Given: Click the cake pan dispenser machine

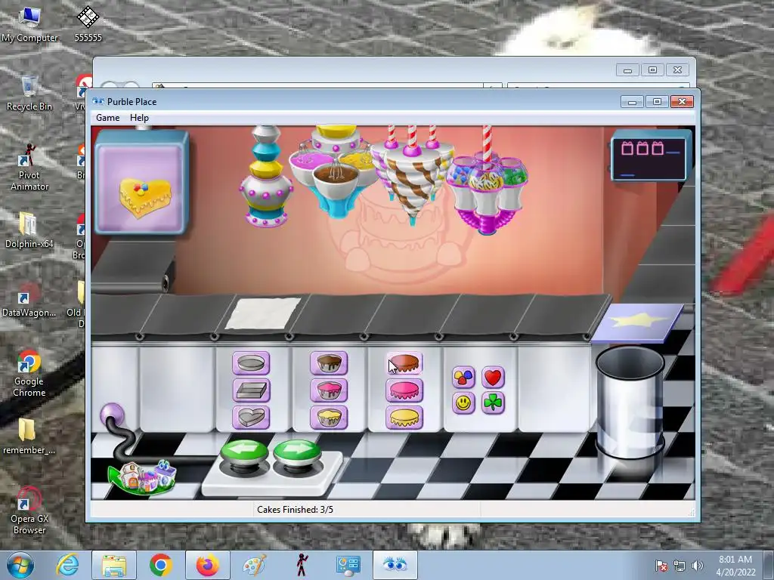Looking at the screenshot, I should [266, 176].
